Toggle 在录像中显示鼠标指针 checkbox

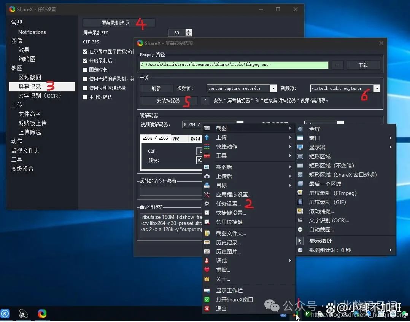tap(85, 51)
